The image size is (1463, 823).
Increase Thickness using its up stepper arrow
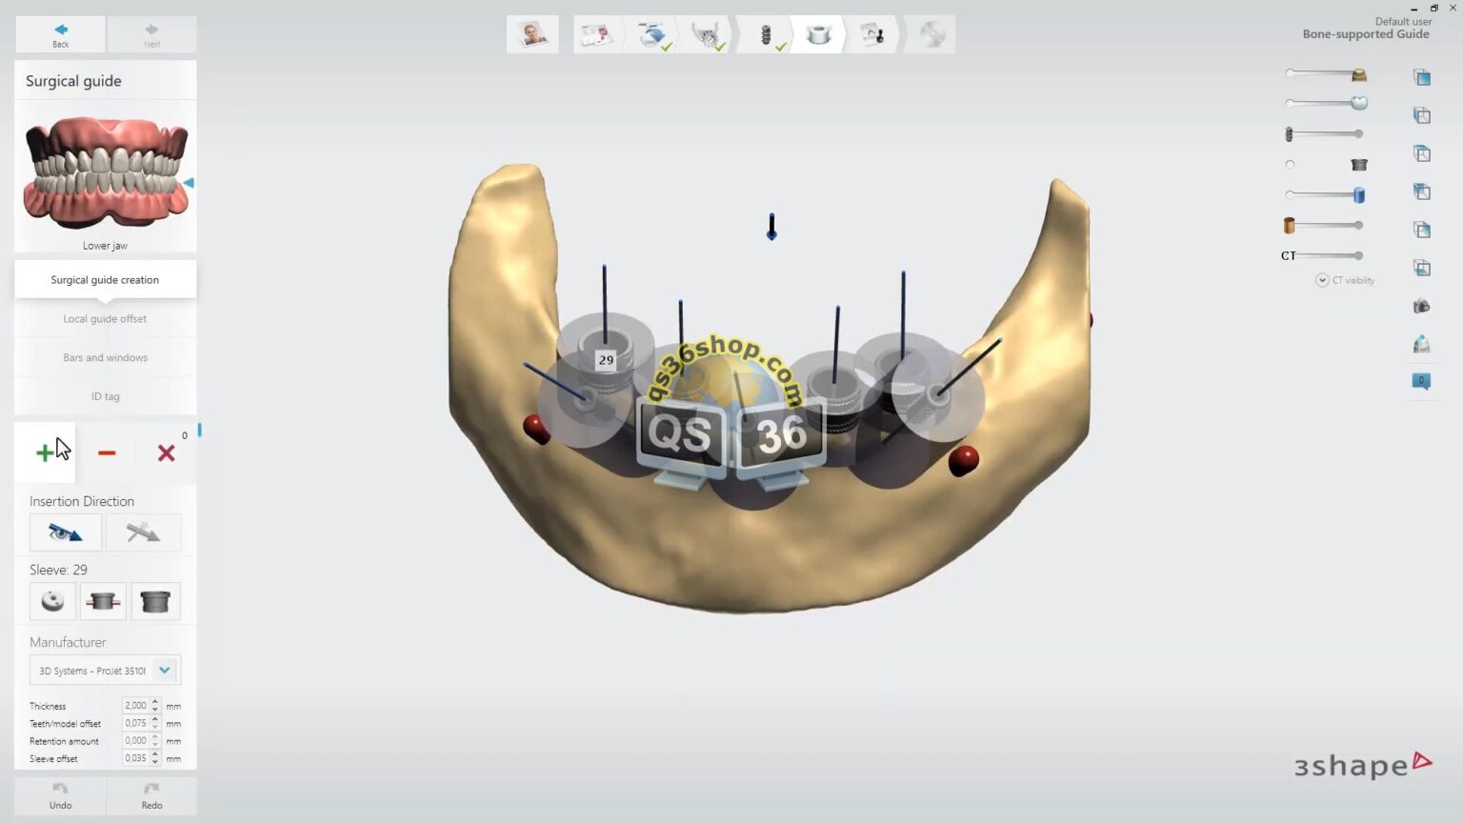pyautogui.click(x=154, y=701)
